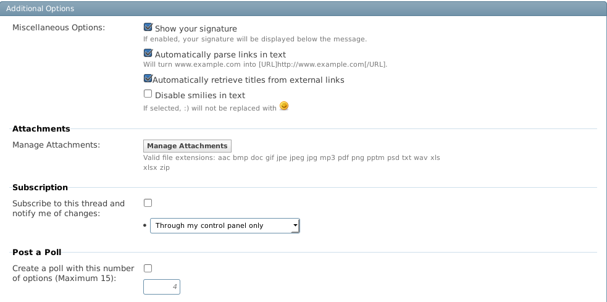607x302 pixels.
Task: Click the 'Show your signature' label text
Action: click(x=196, y=28)
